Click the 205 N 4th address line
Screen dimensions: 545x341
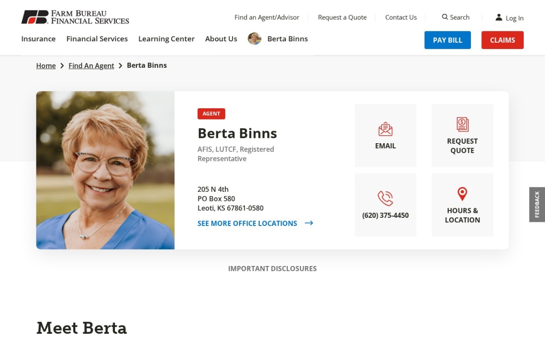pyautogui.click(x=213, y=189)
